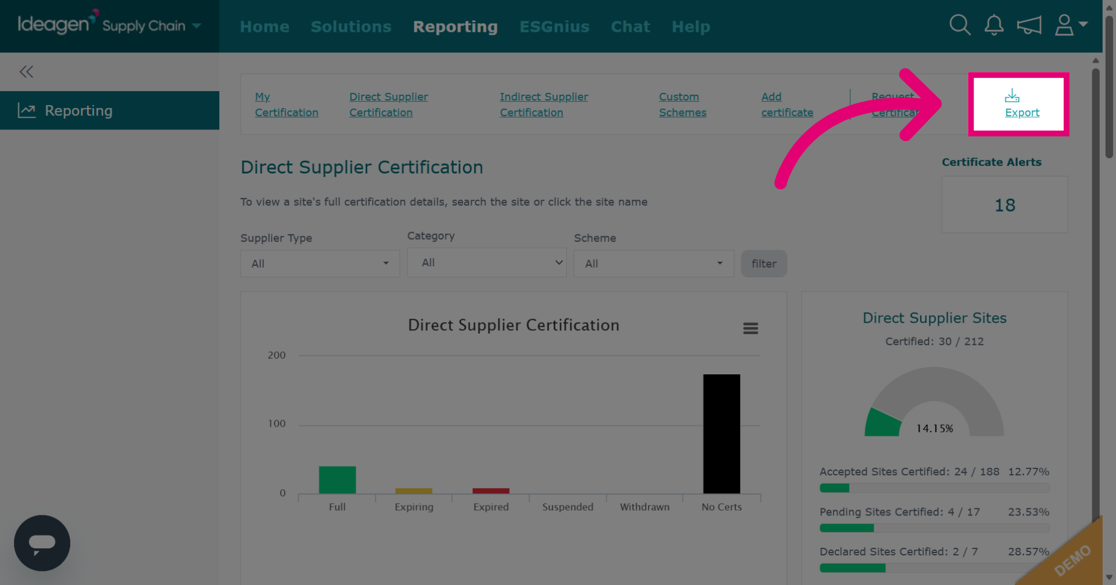Click the yellow Expiring bar

pyautogui.click(x=414, y=491)
